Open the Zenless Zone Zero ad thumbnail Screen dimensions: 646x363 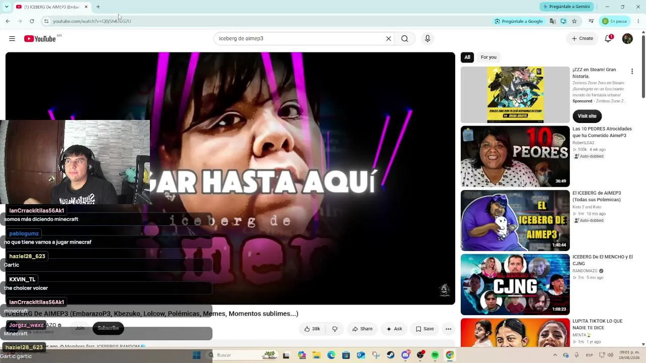(x=515, y=95)
